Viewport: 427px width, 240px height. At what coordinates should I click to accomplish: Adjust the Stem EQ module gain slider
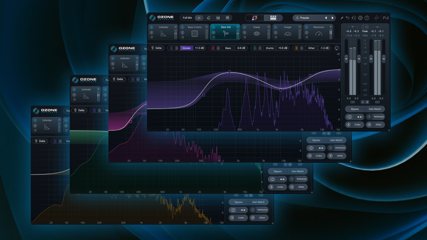[x=238, y=34]
